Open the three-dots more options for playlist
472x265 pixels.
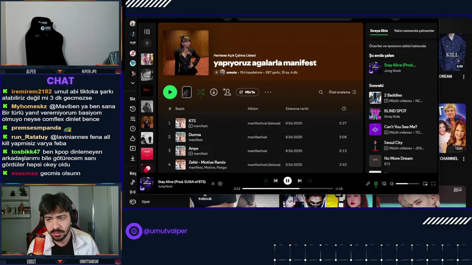pos(268,92)
